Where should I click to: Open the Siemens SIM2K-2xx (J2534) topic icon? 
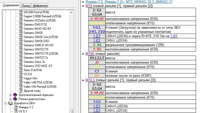[21, 37]
